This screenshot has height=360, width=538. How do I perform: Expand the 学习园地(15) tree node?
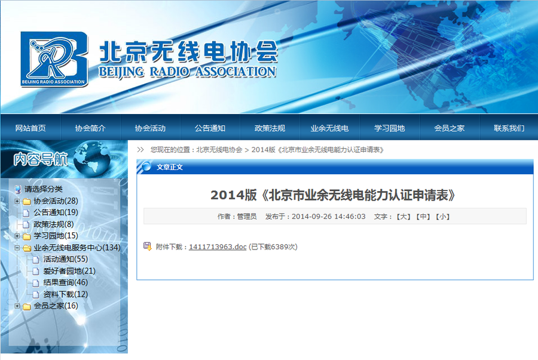(17, 236)
